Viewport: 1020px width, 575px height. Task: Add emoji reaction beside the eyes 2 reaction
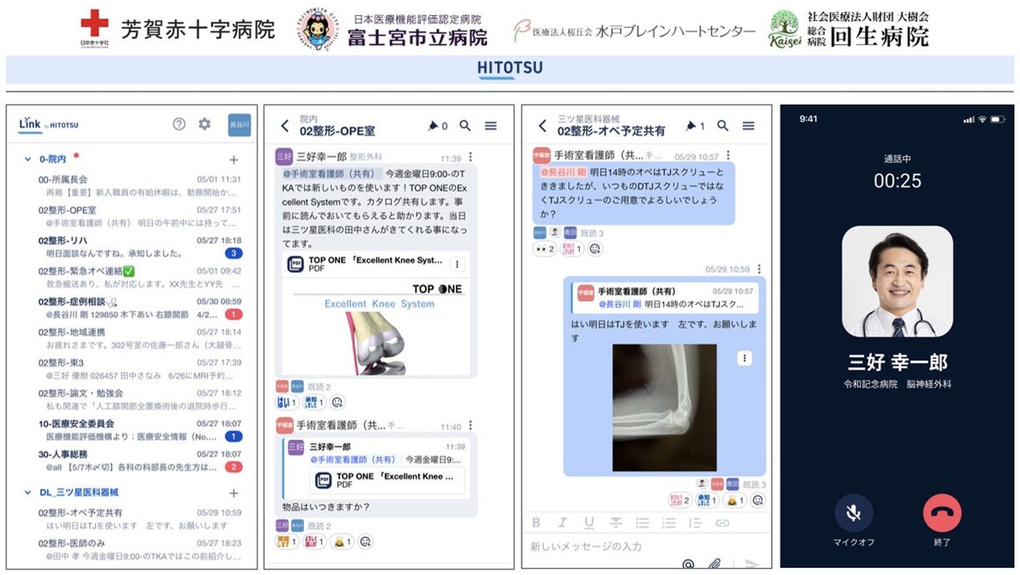pyautogui.click(x=595, y=249)
